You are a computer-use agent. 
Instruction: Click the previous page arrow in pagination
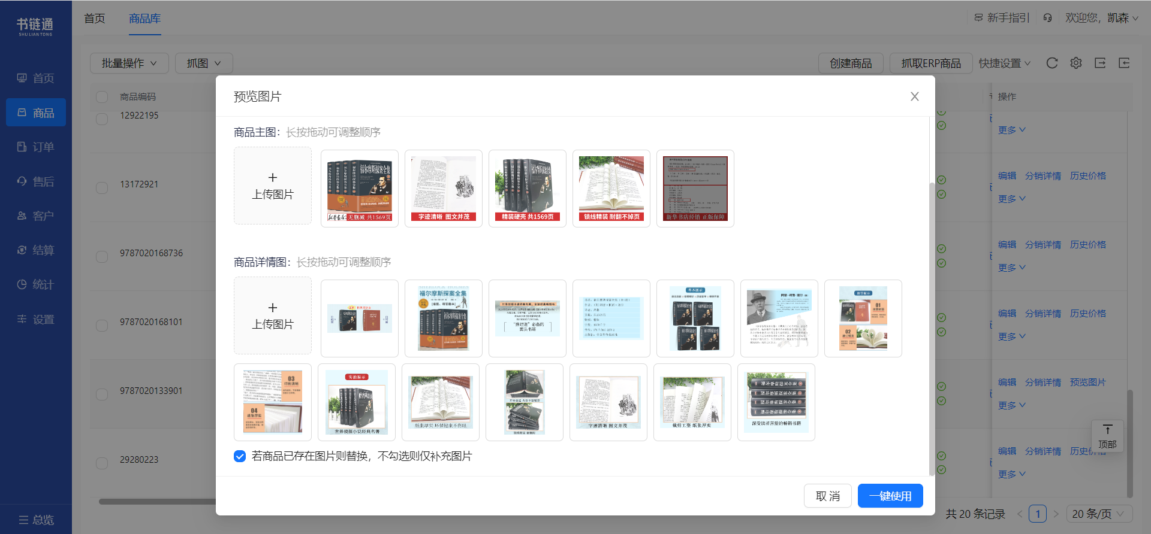coord(1020,514)
